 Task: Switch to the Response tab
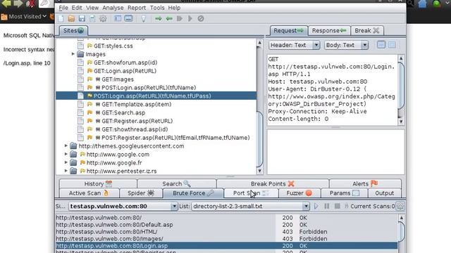(x=329, y=30)
